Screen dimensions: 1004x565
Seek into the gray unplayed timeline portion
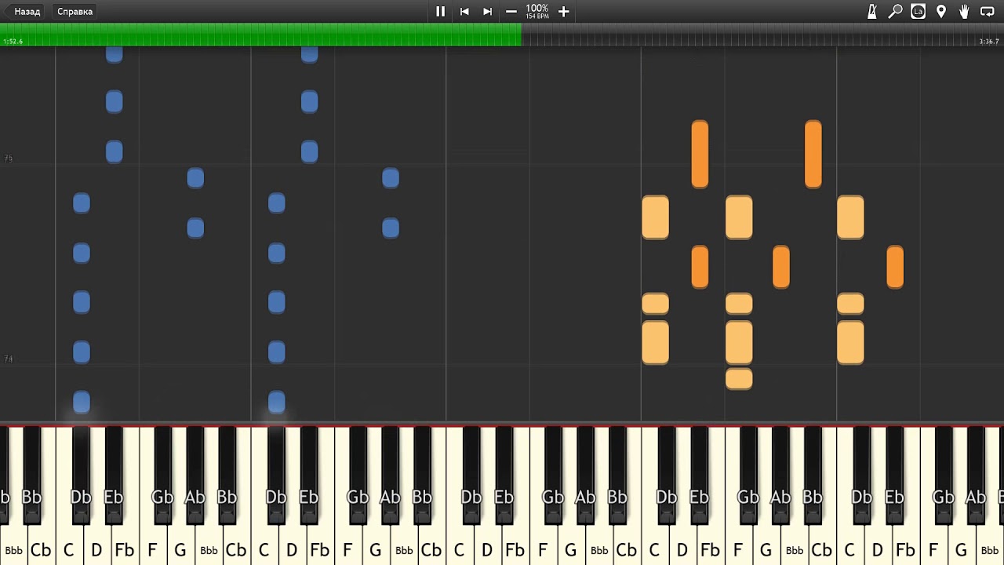pyautogui.click(x=762, y=35)
